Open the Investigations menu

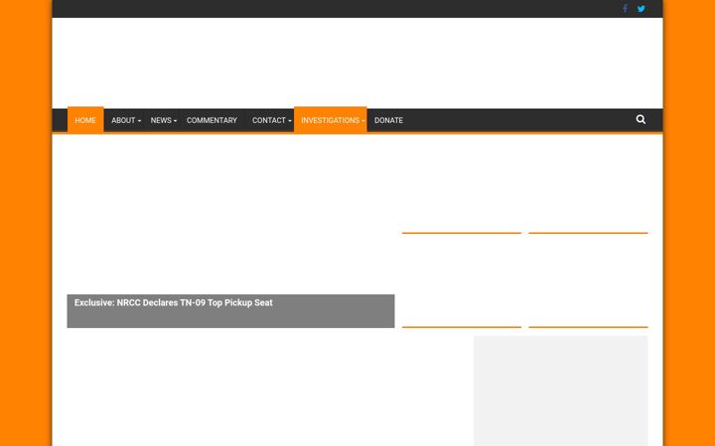[330, 120]
